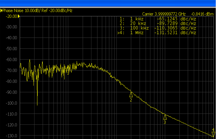Click the -70.00 y-axis scale label
The image size is (216, 139).
(x=11, y=70)
